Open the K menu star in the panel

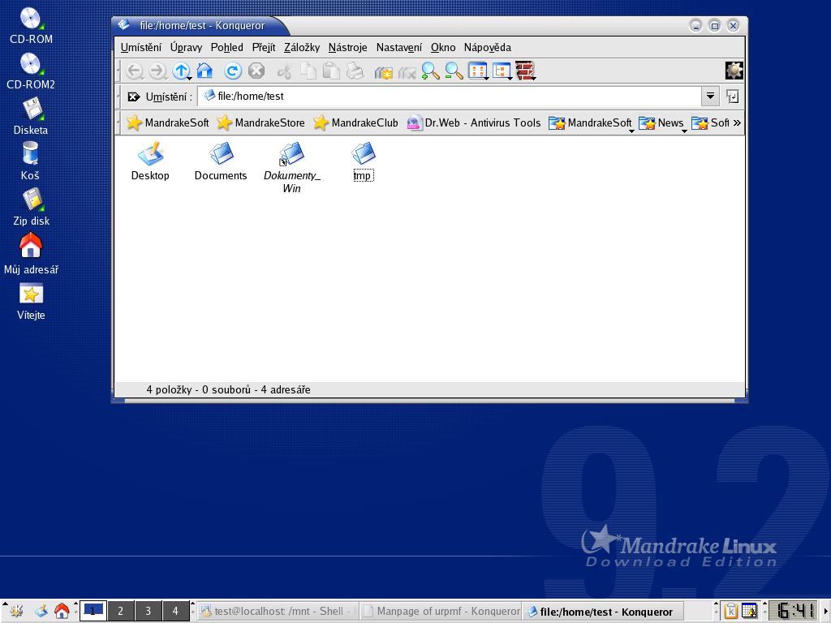16,611
